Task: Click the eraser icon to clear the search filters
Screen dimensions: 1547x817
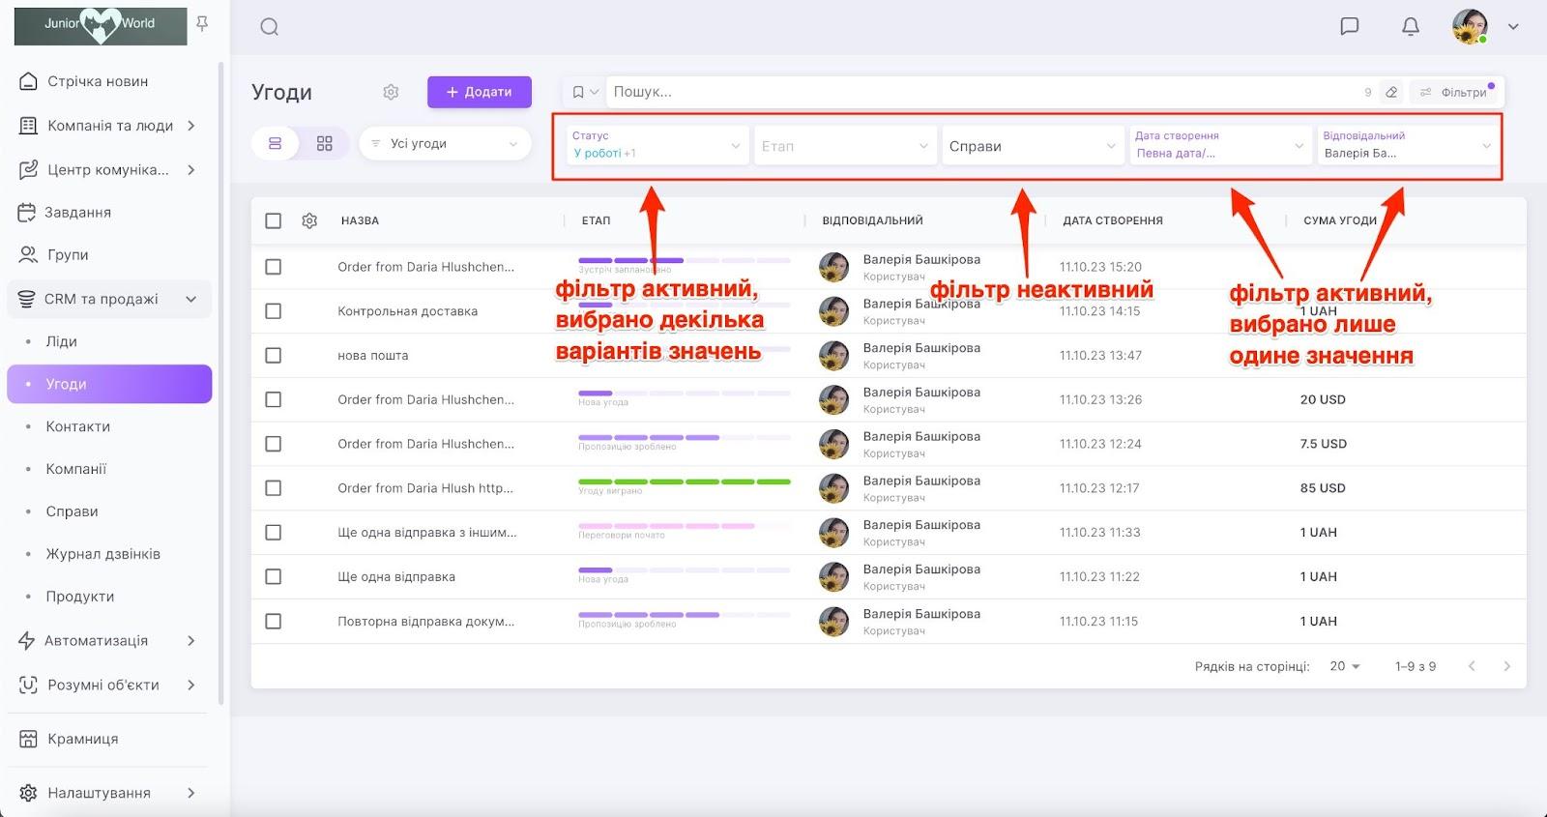Action: coord(1391,92)
